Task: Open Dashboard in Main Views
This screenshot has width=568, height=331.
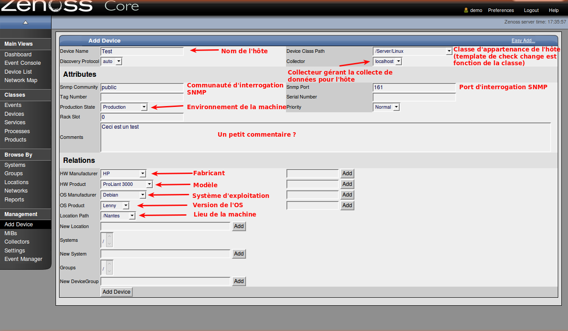Action: [x=18, y=55]
